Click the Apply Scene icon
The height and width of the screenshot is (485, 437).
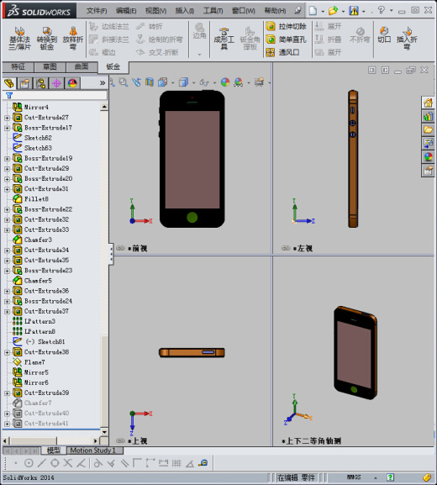point(238,82)
